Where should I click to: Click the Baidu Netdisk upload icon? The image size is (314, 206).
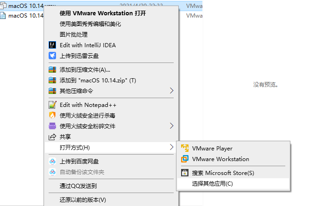point(52,162)
